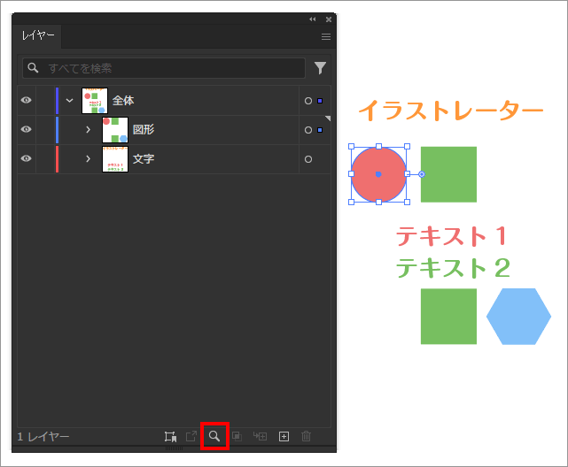Click the red circle's center point
The width and height of the screenshot is (568, 467).
tap(378, 174)
